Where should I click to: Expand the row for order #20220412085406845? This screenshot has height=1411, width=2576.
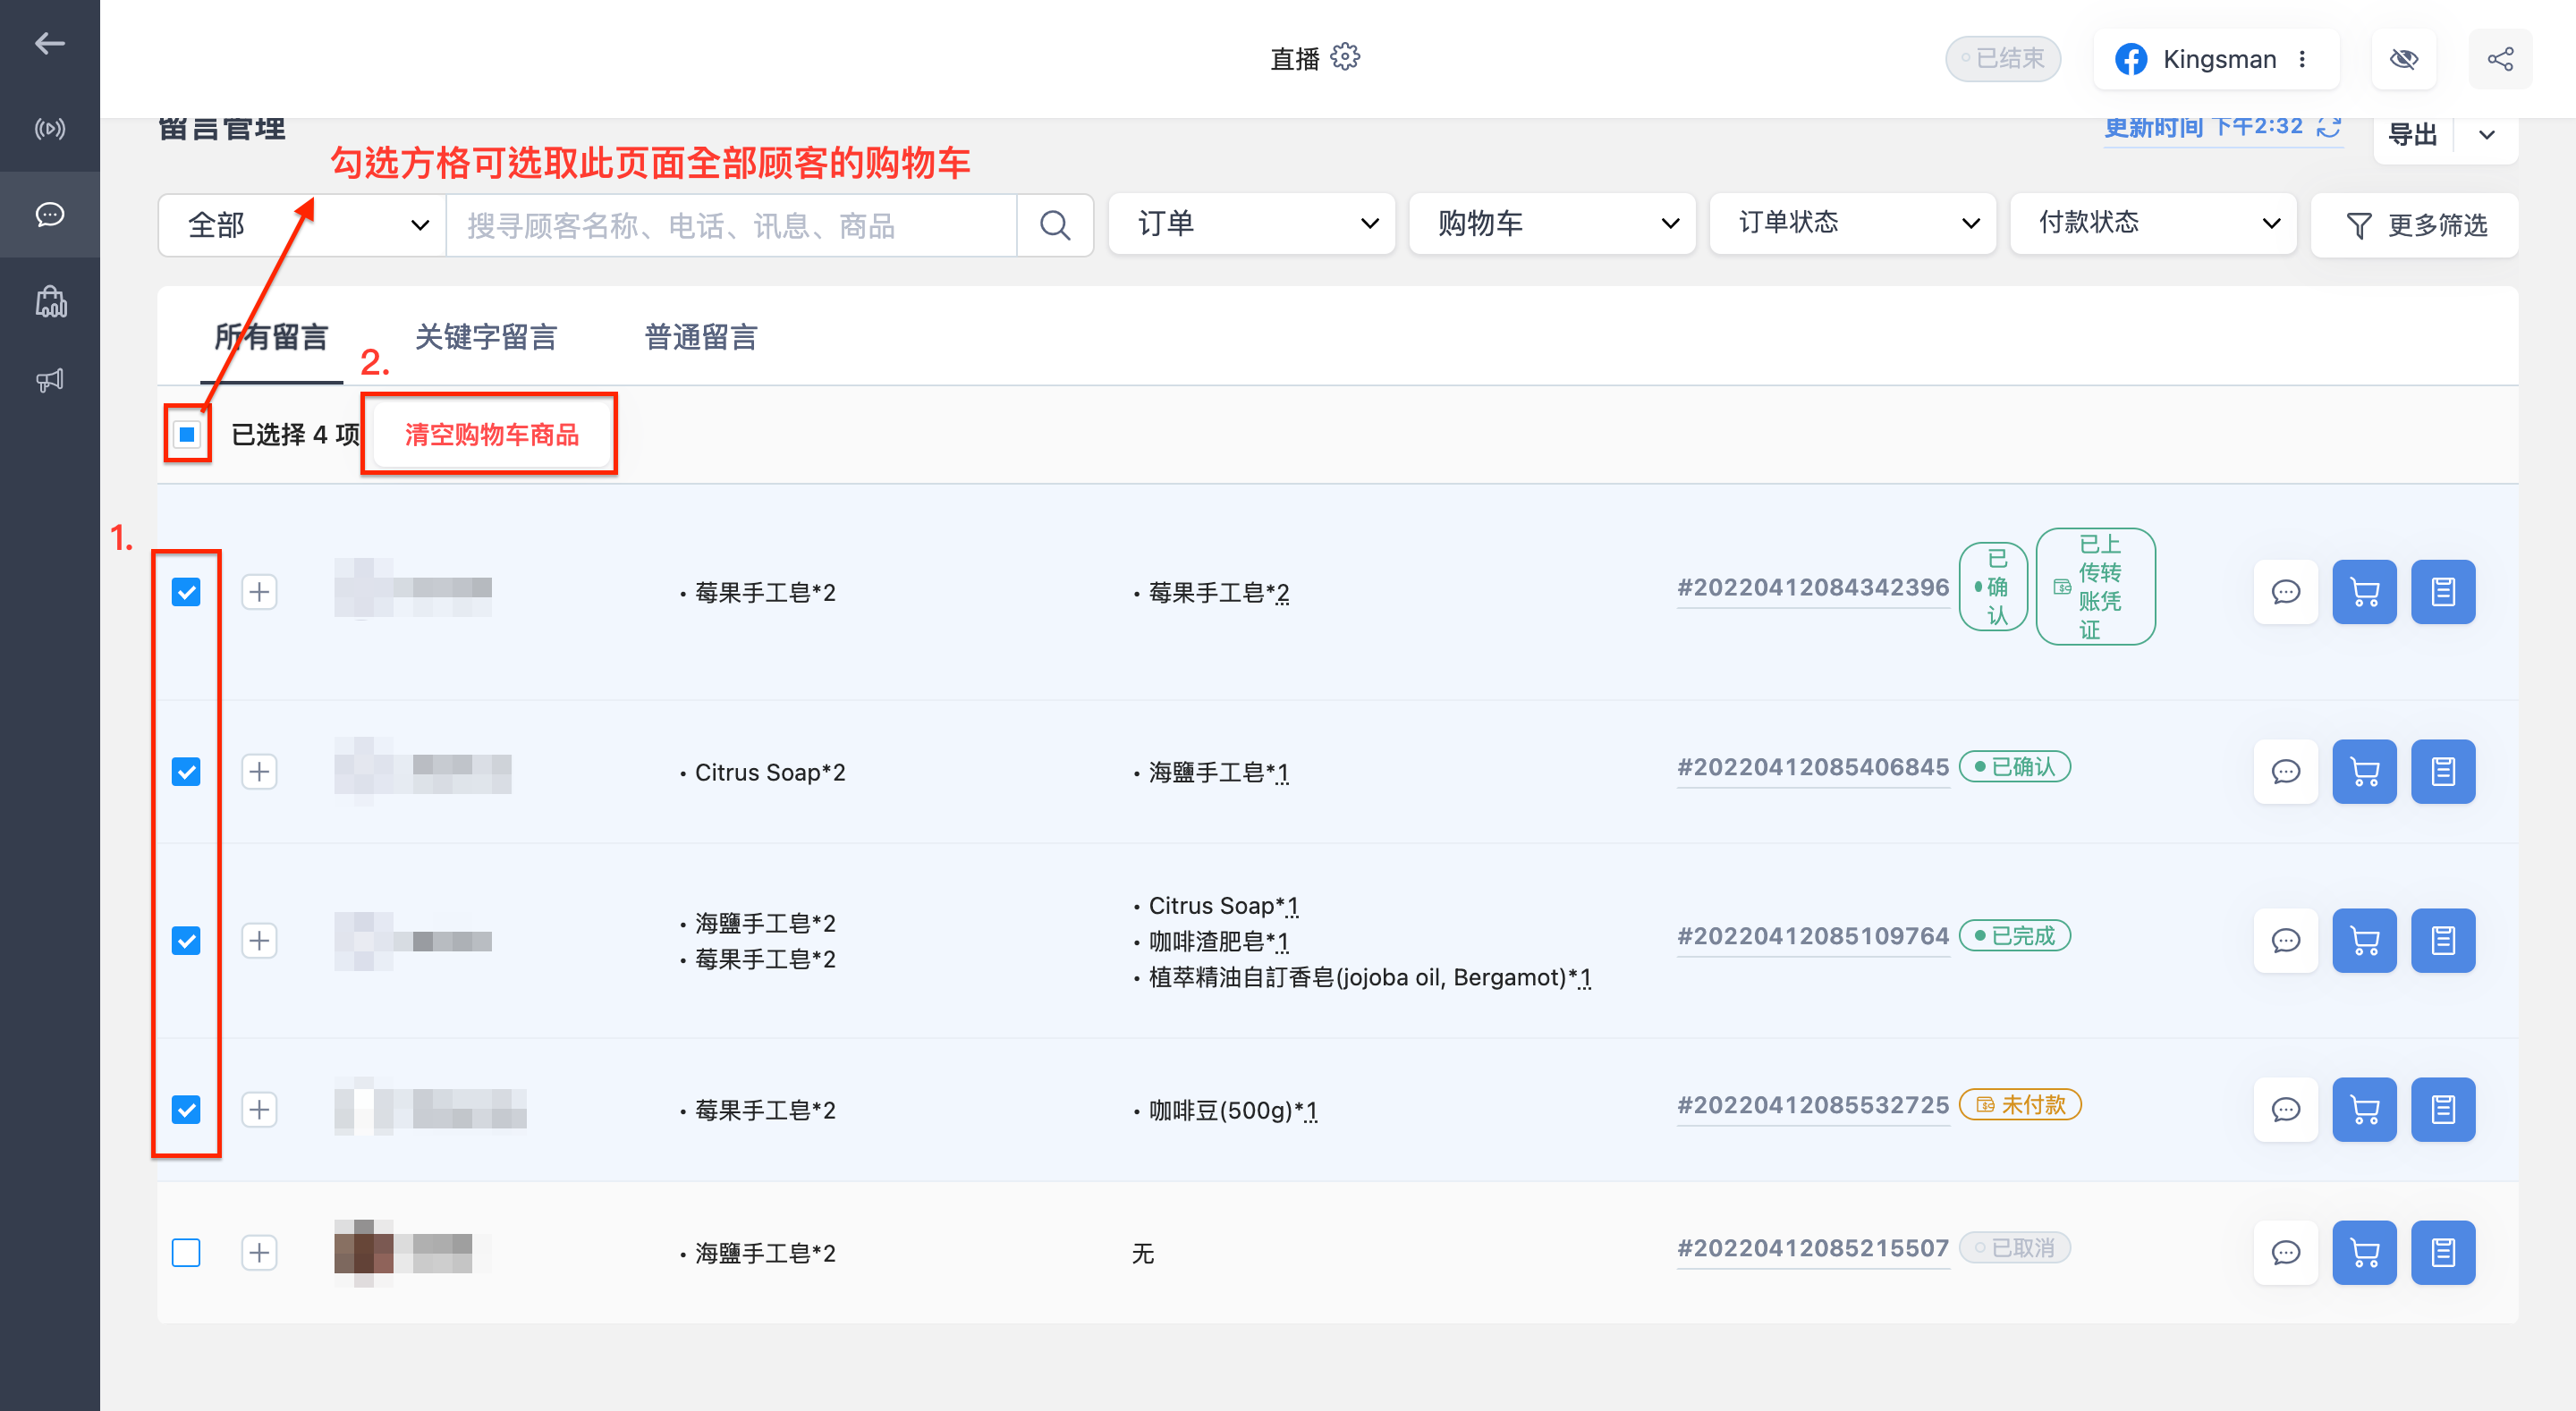pyautogui.click(x=260, y=772)
